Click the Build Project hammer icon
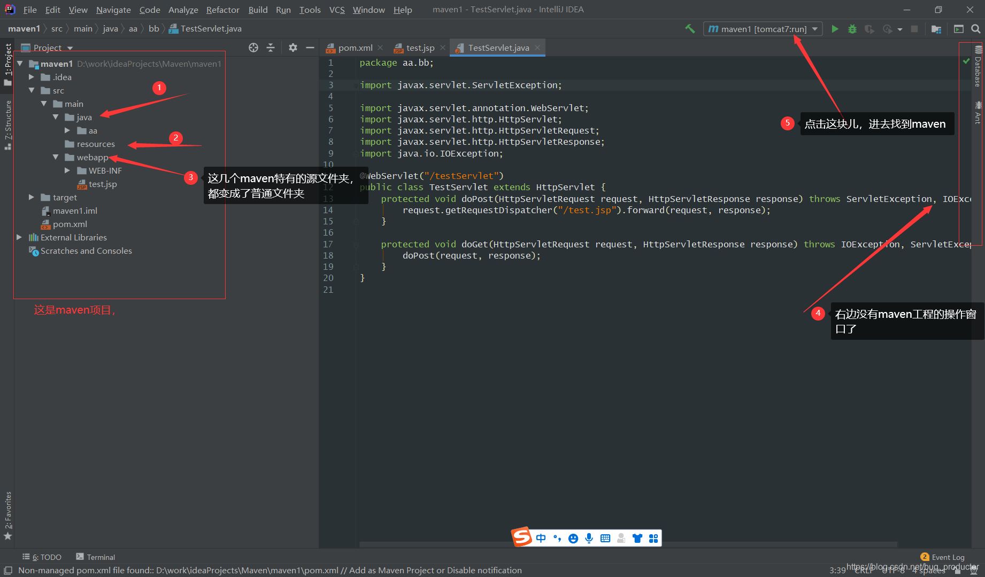The width and height of the screenshot is (985, 577). [x=690, y=29]
